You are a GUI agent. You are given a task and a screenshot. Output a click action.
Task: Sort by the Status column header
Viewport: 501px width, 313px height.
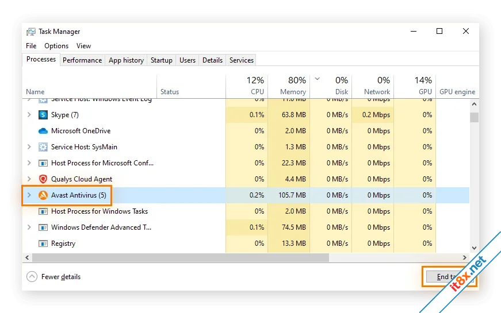coord(191,87)
